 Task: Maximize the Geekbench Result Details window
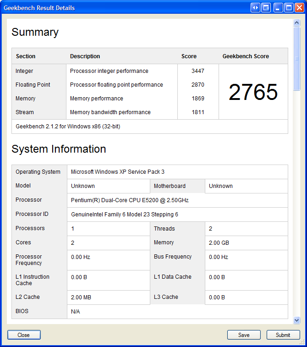[x=289, y=8]
